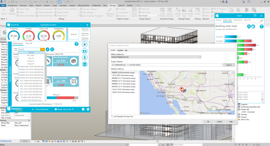Viewport: 270px width, 146px height.
Task: Click Help button in Location dialog
Action: (x=231, y=121)
